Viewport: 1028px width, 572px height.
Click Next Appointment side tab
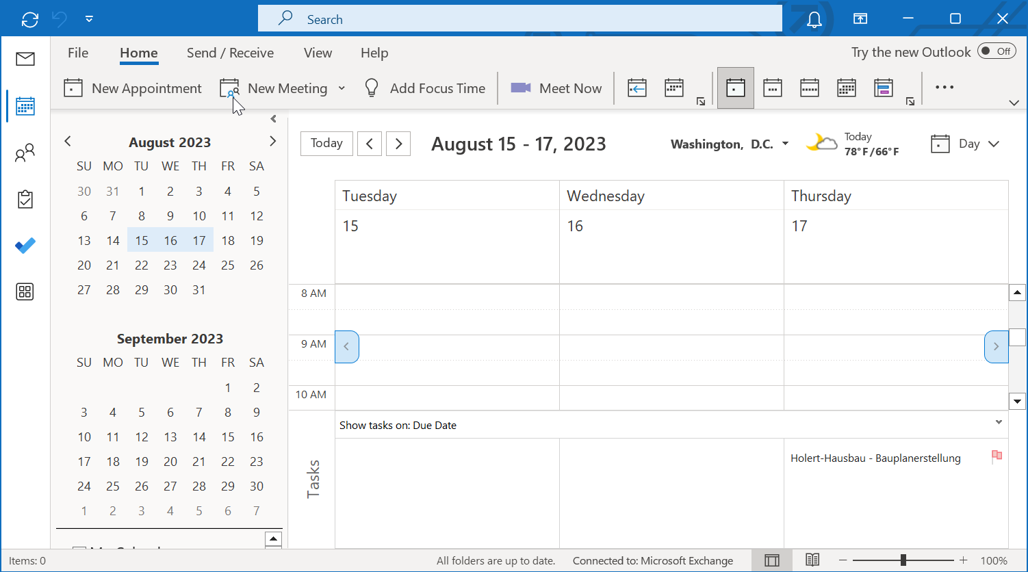996,346
